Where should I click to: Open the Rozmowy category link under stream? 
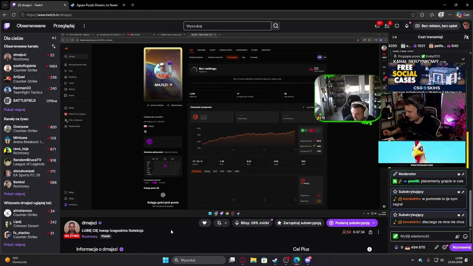click(x=90, y=236)
